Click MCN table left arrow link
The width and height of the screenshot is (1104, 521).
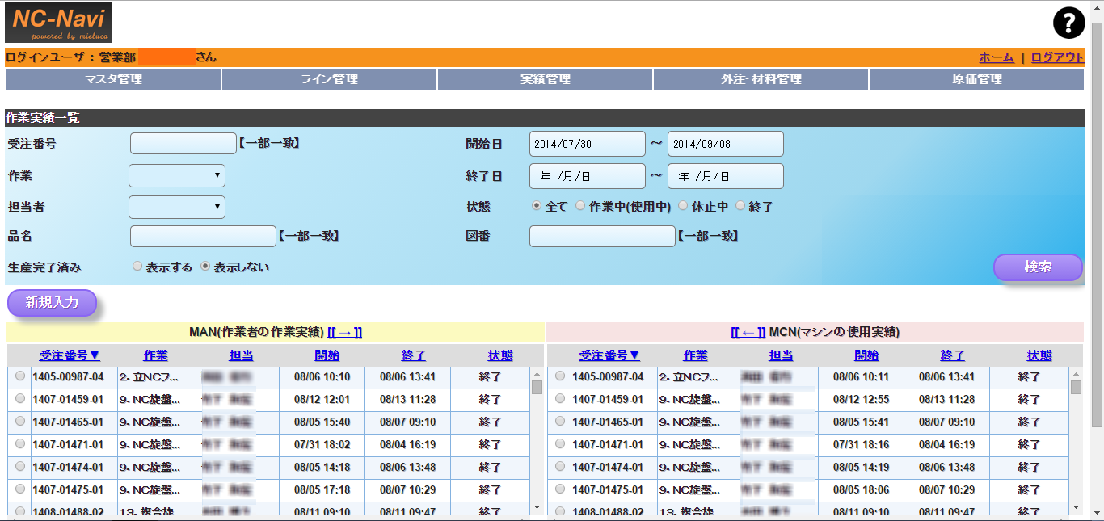point(748,332)
